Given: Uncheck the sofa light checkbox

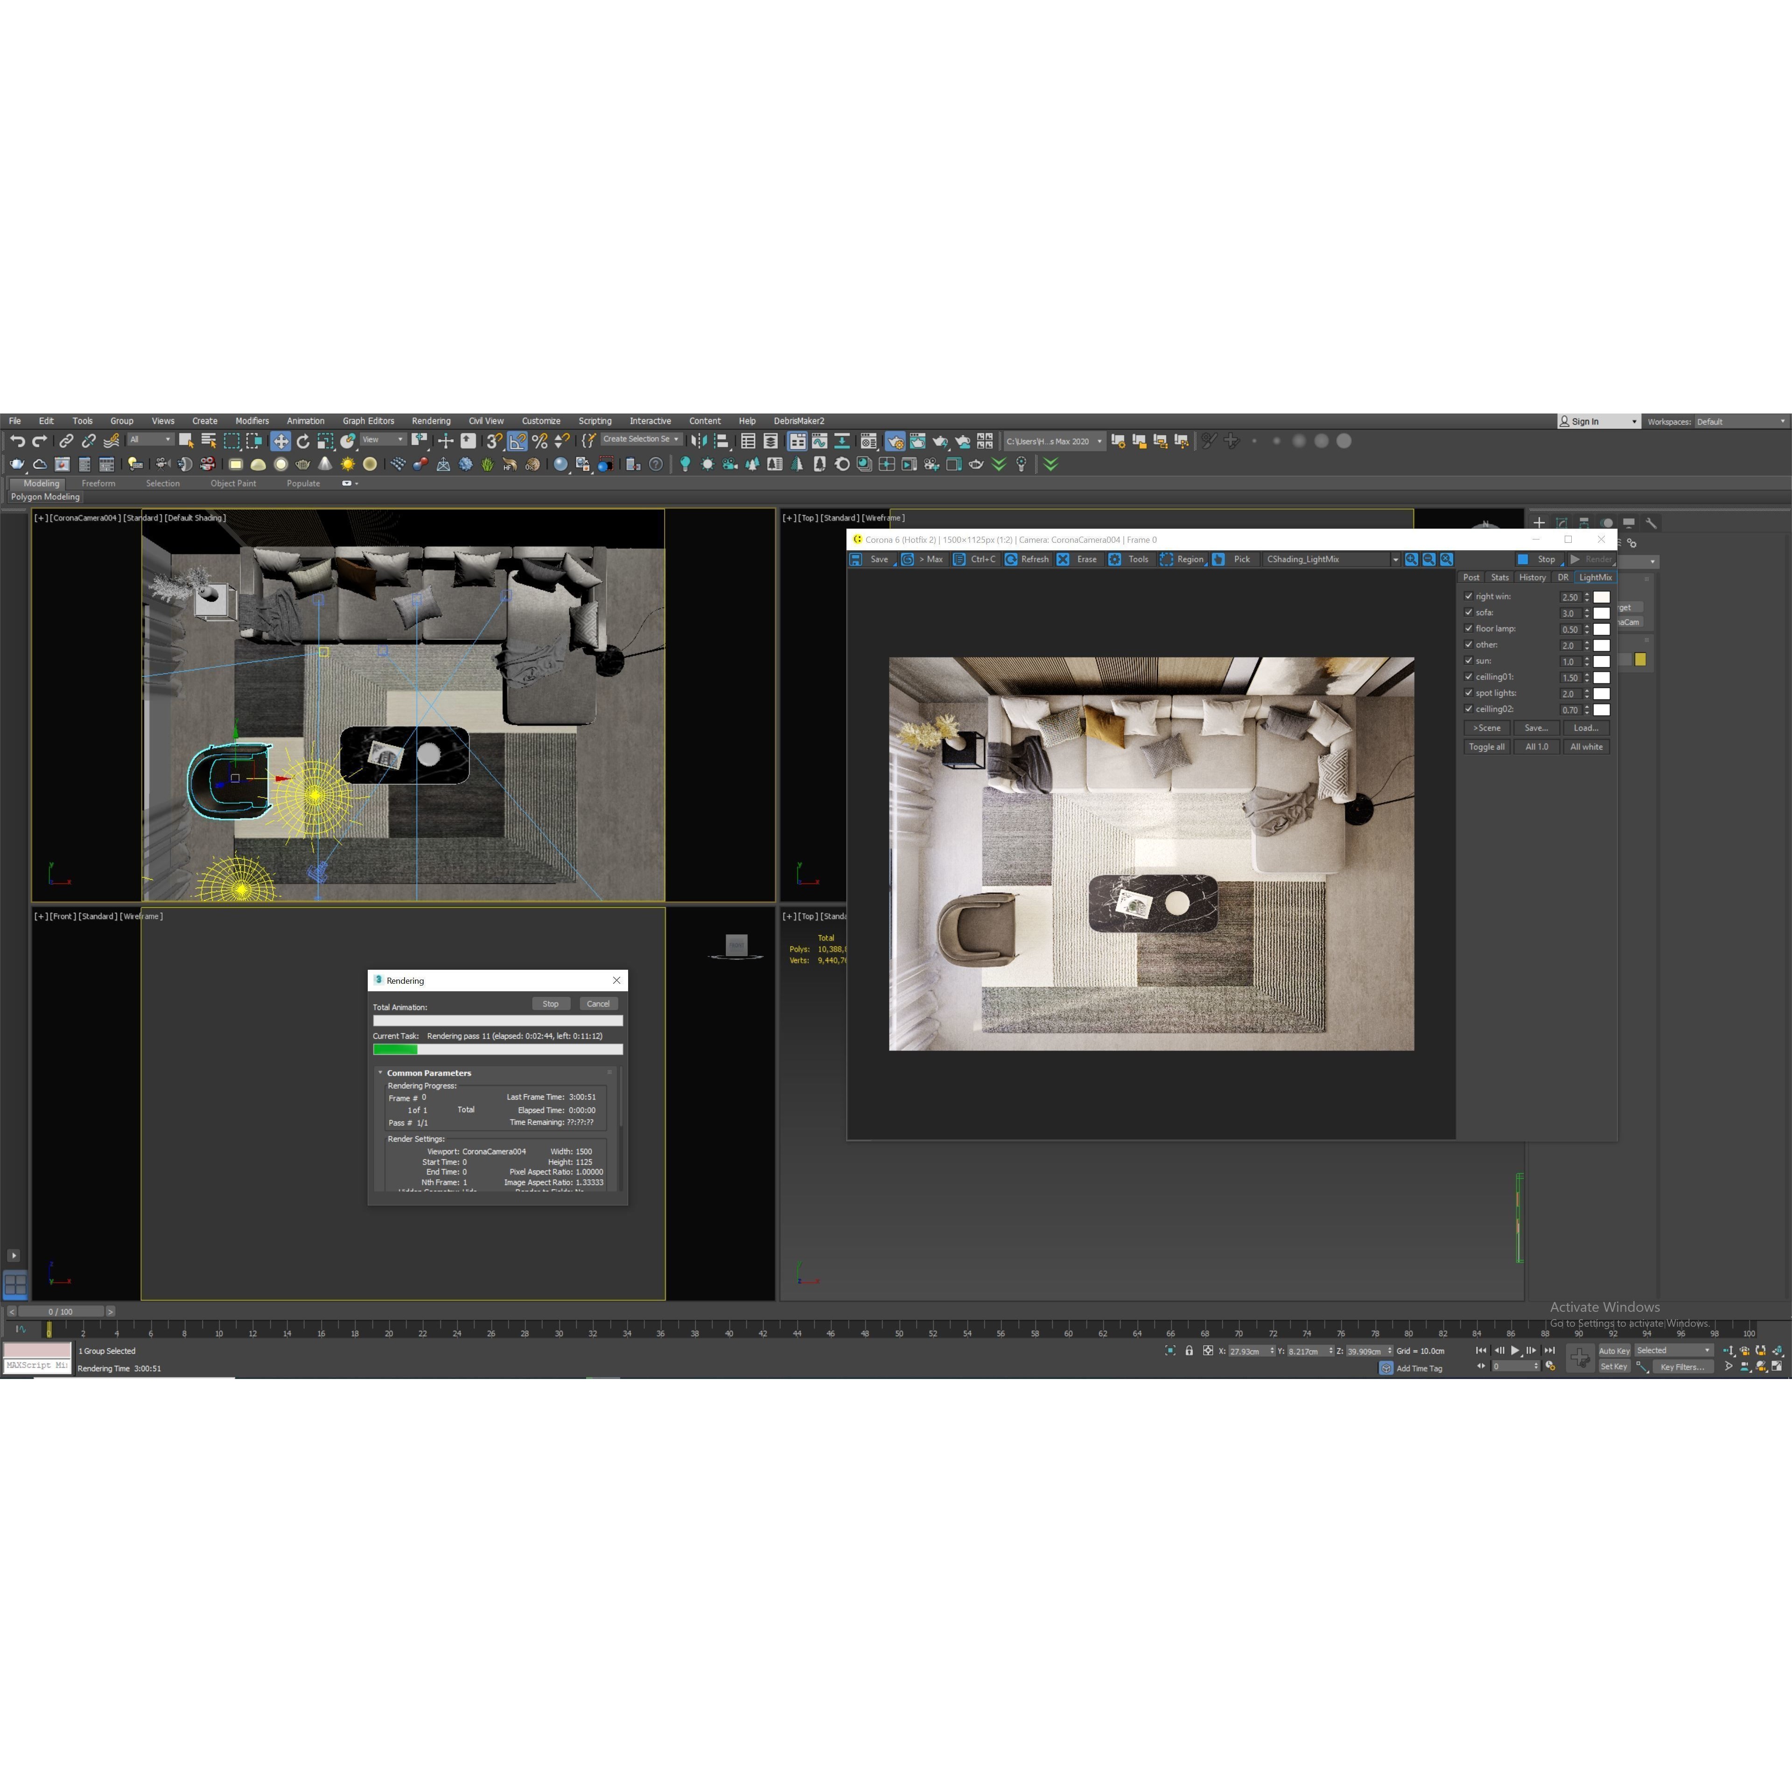Looking at the screenshot, I should point(1468,612).
